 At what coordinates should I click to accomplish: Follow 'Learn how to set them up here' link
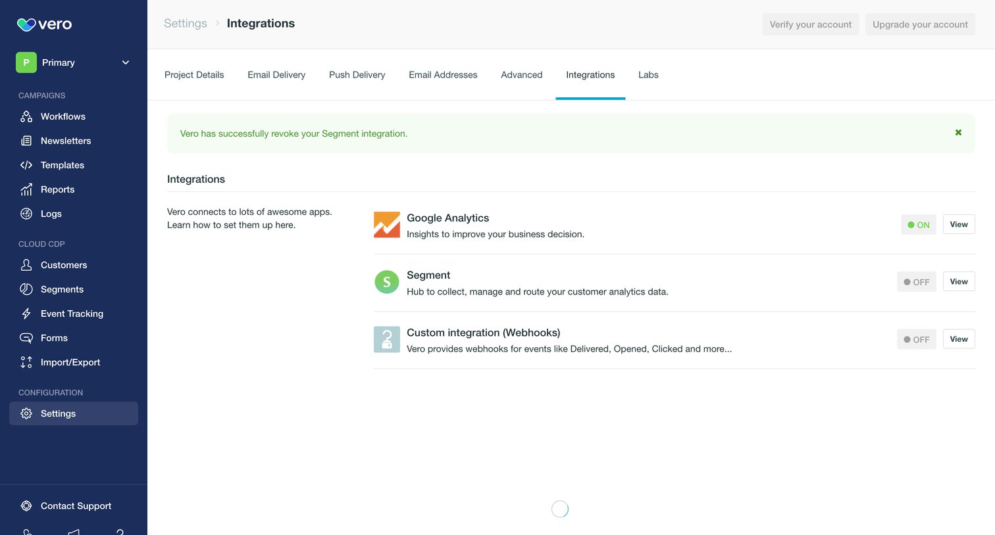coord(231,225)
